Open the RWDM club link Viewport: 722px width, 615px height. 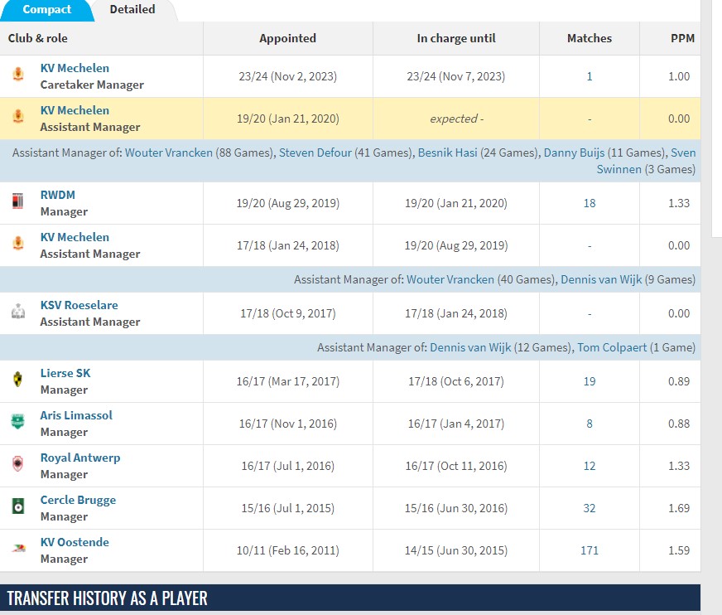(x=58, y=195)
